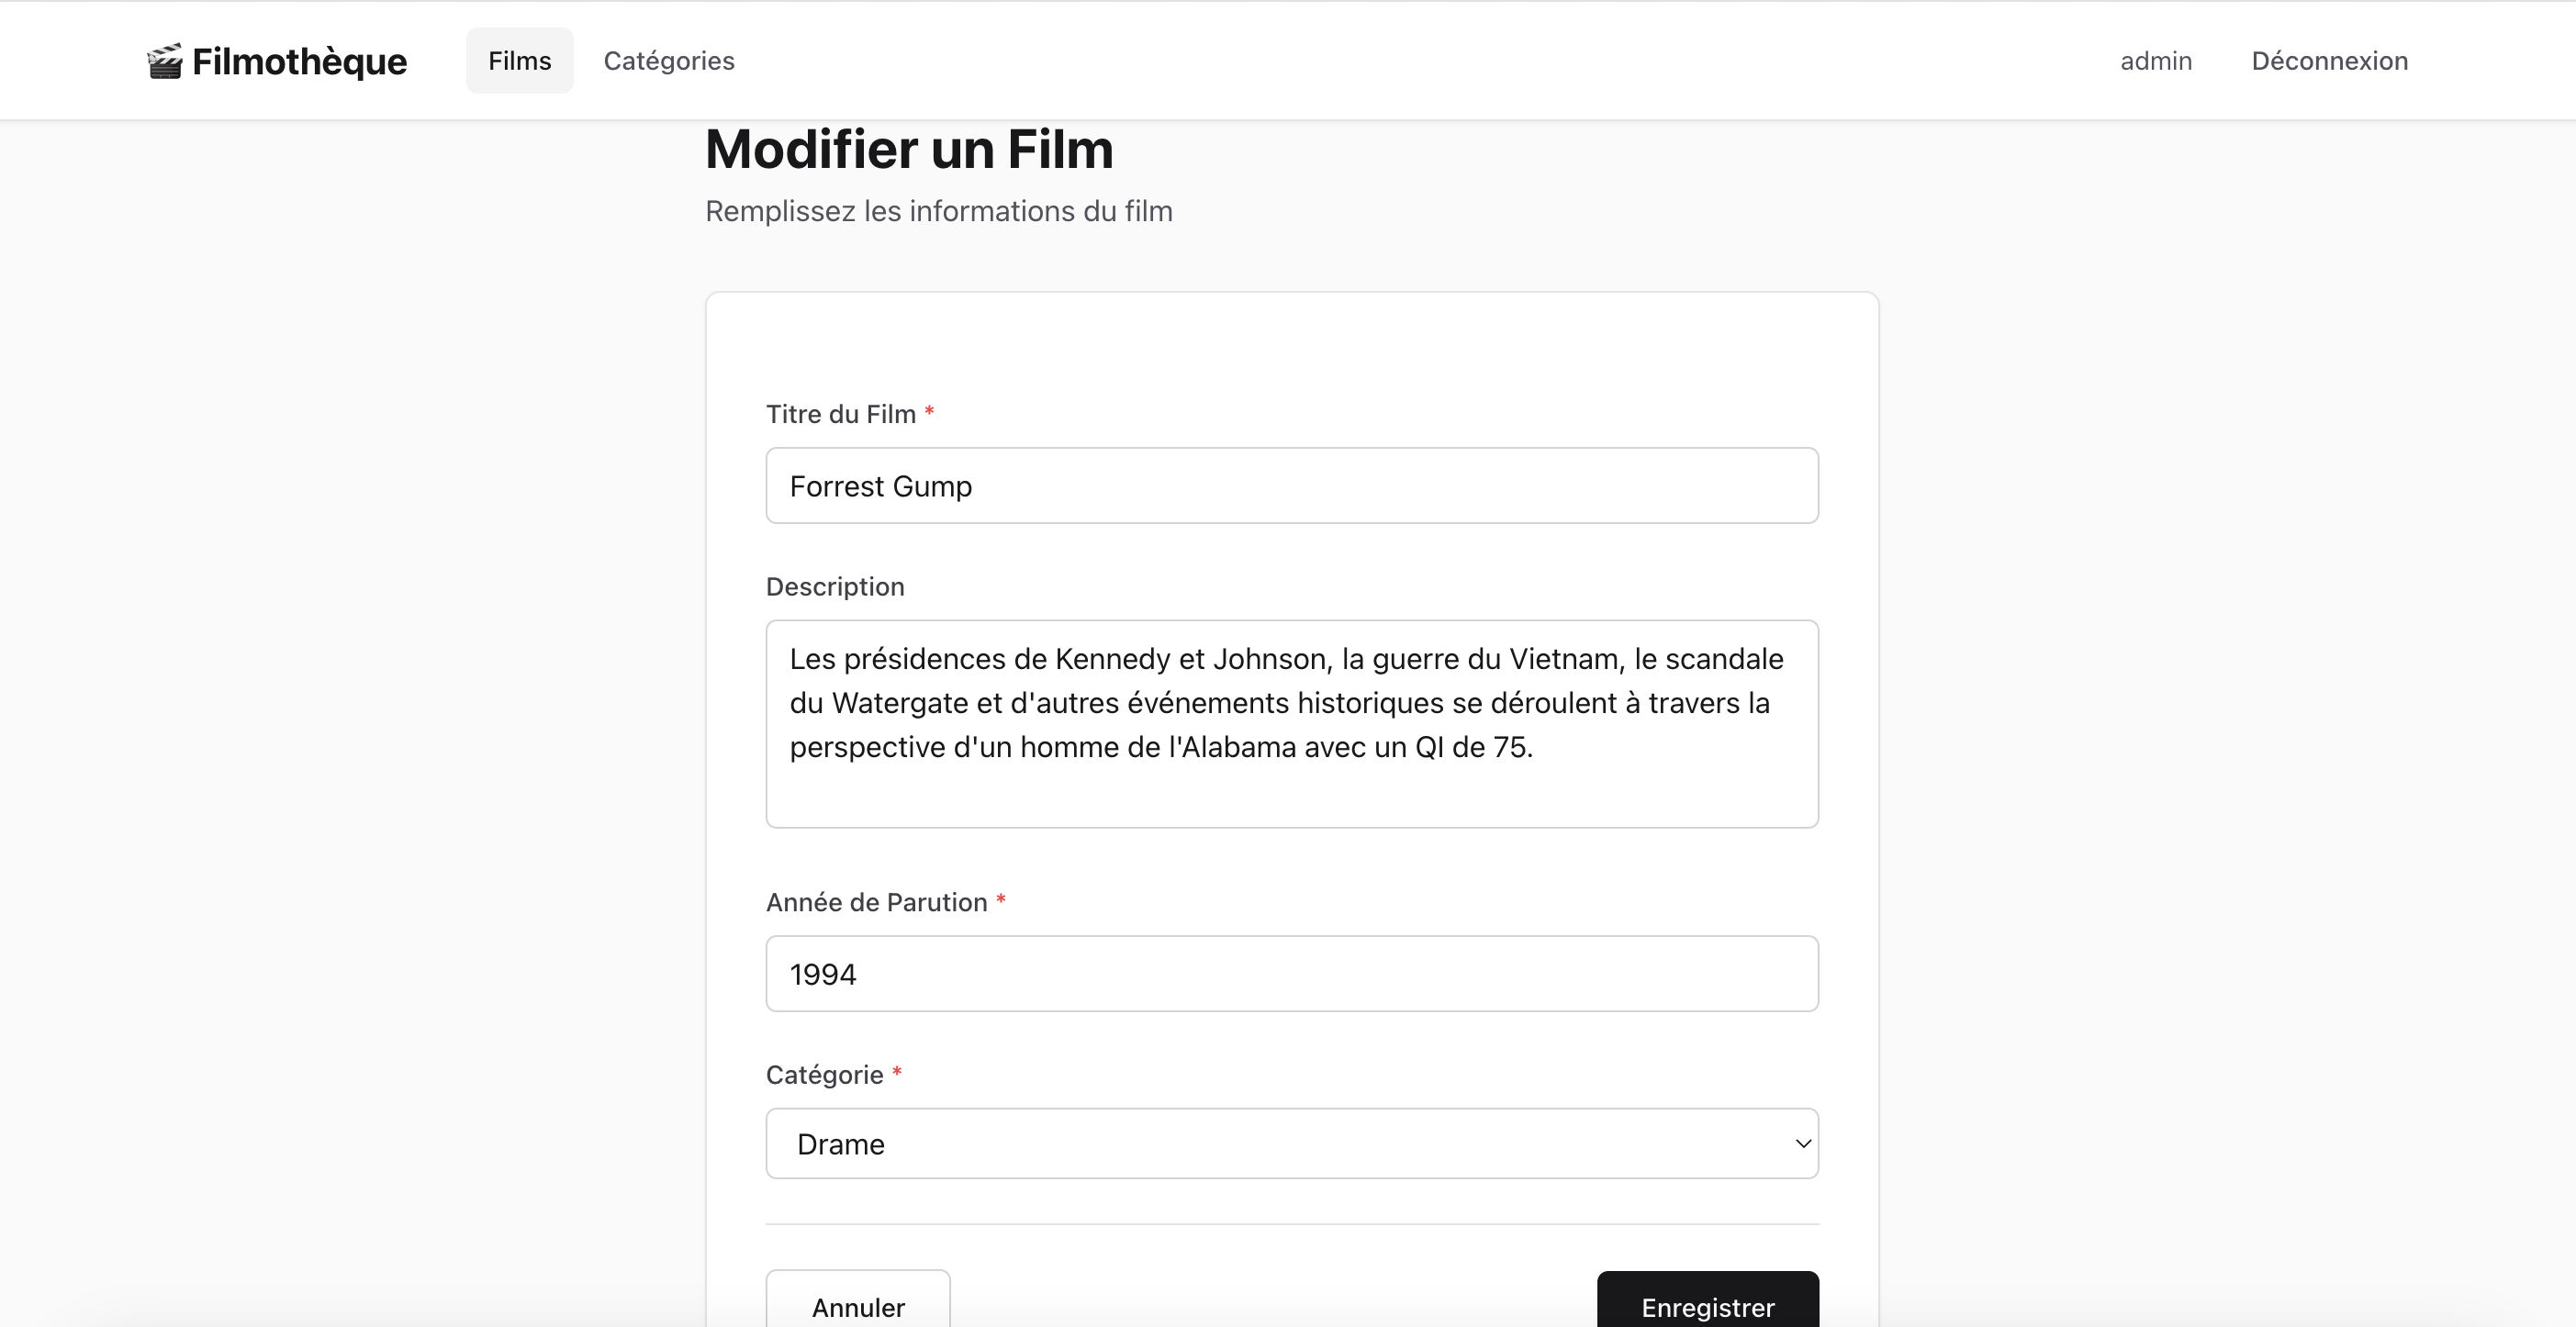This screenshot has height=1327, width=2576.
Task: Click the Filmothèque brand name
Action: click(x=299, y=61)
